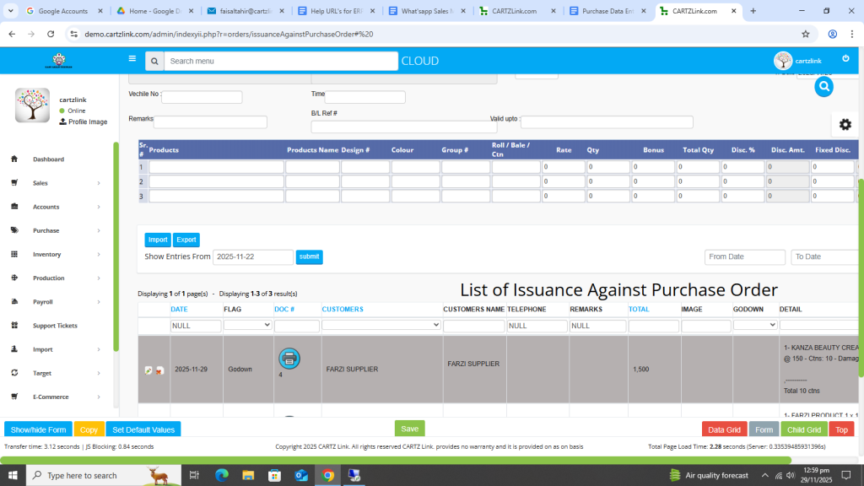Click the edit pencil icon in first row

click(148, 370)
